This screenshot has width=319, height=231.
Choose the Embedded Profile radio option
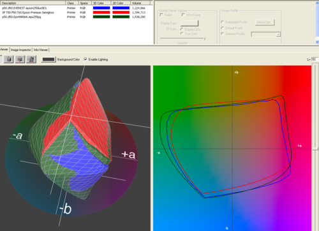click(x=223, y=22)
